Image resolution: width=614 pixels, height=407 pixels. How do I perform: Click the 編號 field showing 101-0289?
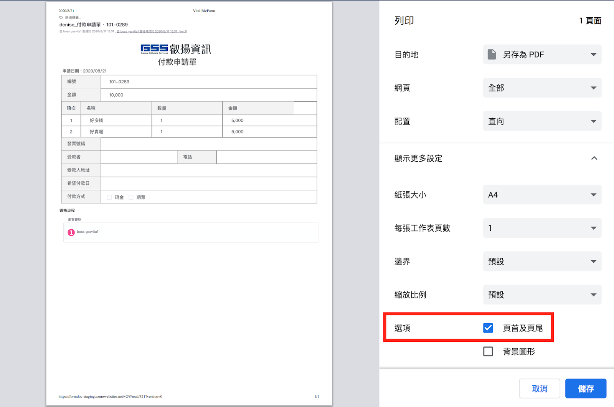(208, 82)
